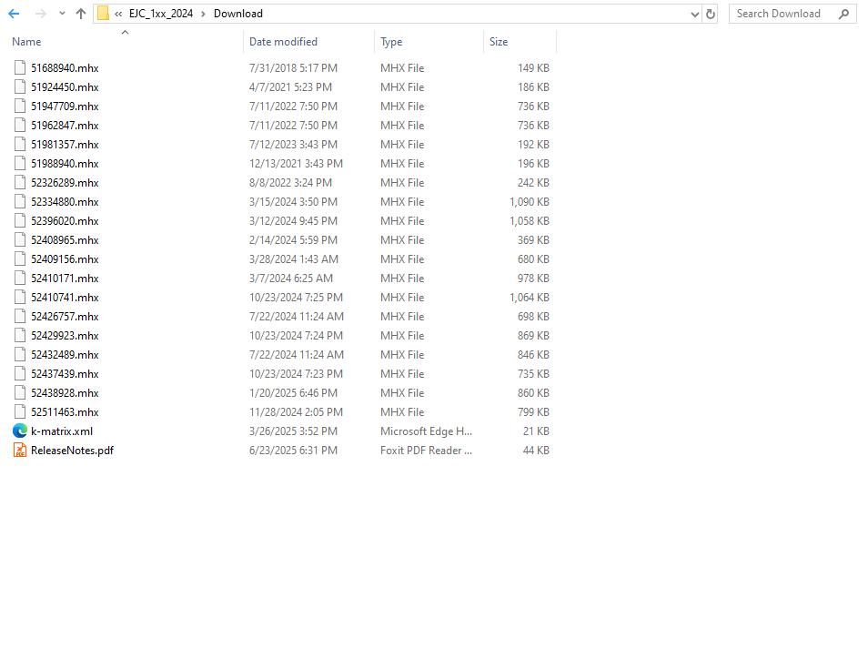
Task: Click date 6/23/2025 6:31 PM
Action: pyautogui.click(x=293, y=451)
